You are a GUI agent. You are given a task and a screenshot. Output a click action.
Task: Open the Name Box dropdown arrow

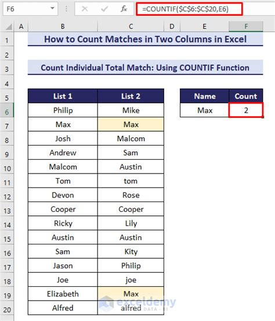[x=52, y=8]
